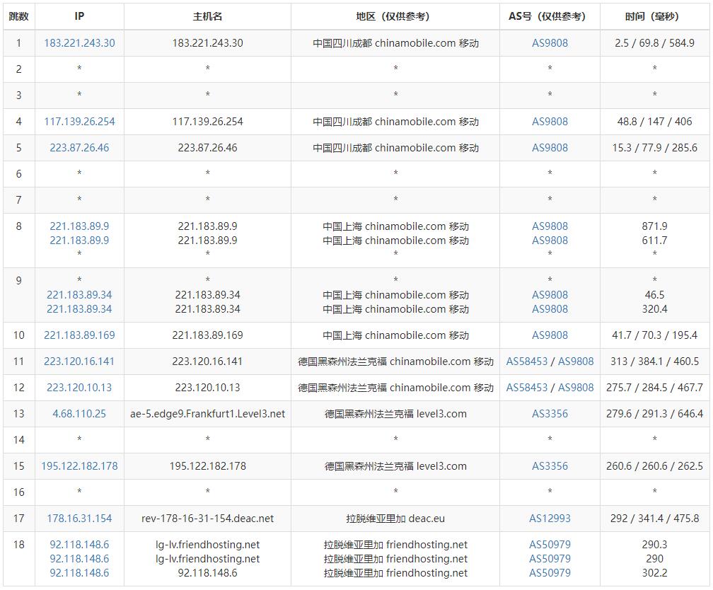Click hostname 223.87.26.46 in hop 5
Image resolution: width=713 pixels, height=590 pixels.
pyautogui.click(x=207, y=148)
